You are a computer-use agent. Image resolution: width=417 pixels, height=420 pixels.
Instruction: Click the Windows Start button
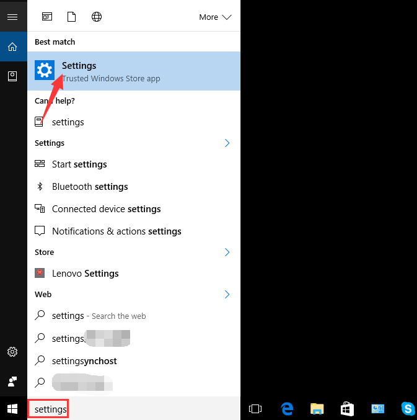click(13, 409)
